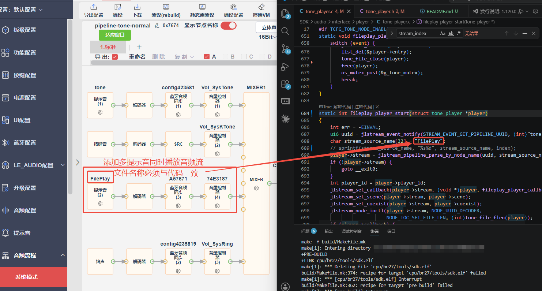Image resolution: width=542 pixels, height=291 pixels.
Task: Click the 下载 download toolbar icon
Action: point(137,7)
